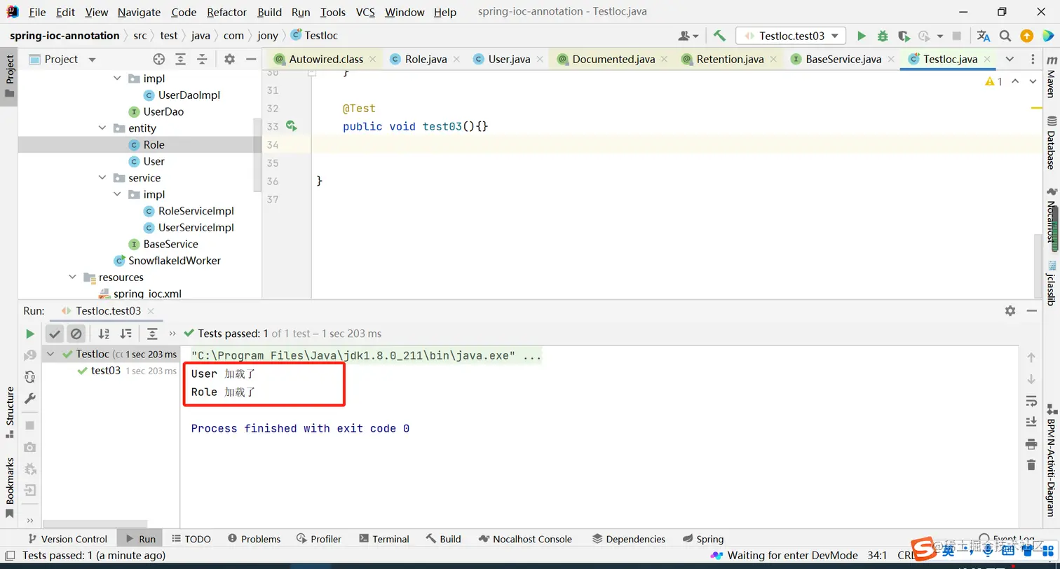Expand all test results in Run panel
The height and width of the screenshot is (569, 1060).
click(152, 334)
